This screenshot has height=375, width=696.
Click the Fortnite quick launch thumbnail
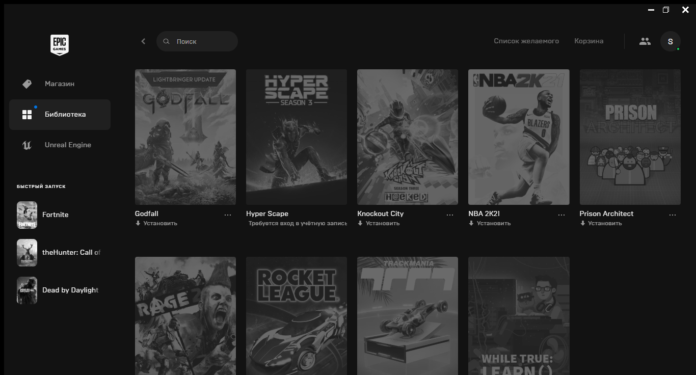point(27,215)
